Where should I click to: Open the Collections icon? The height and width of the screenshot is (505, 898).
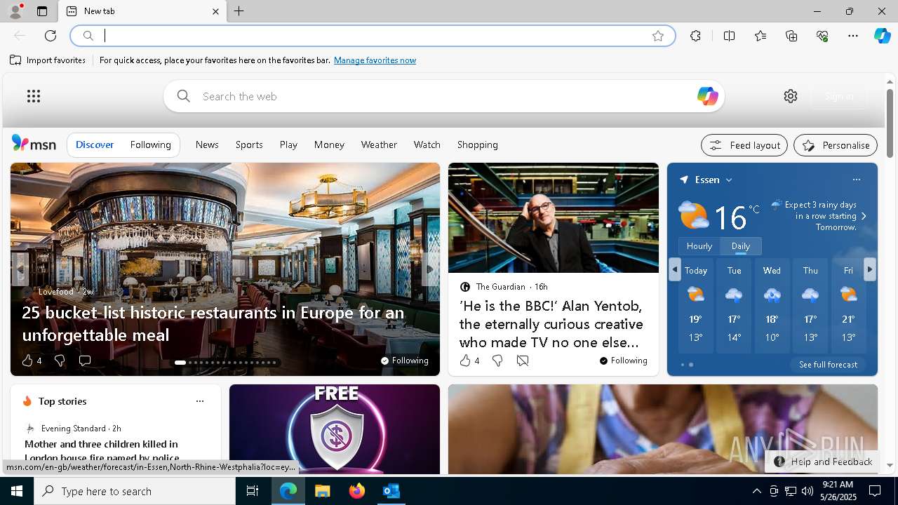(x=791, y=36)
